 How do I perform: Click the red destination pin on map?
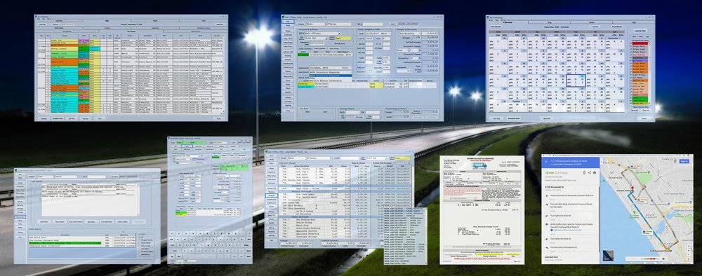633,188
